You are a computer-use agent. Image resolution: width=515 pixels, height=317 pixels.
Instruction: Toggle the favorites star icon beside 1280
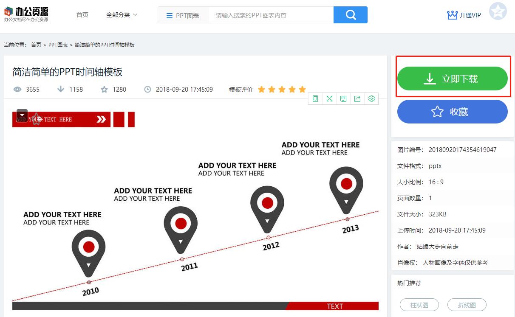tap(104, 90)
